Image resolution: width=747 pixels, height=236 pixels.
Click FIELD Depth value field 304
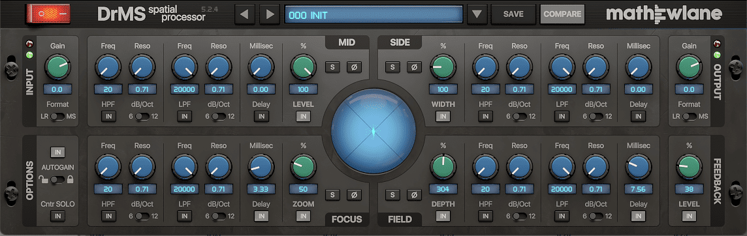(x=443, y=189)
